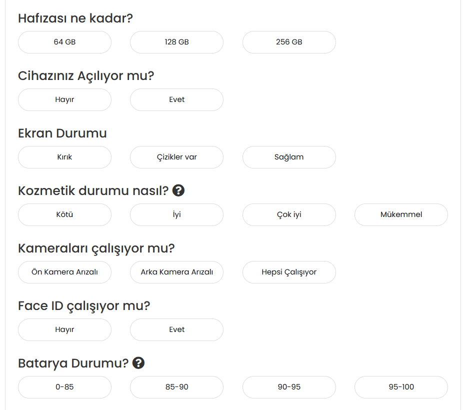Viewport: 464px width, 410px height.
Task: Choose Hayır for Face ID çalışıyor mu
Action: click(x=64, y=329)
